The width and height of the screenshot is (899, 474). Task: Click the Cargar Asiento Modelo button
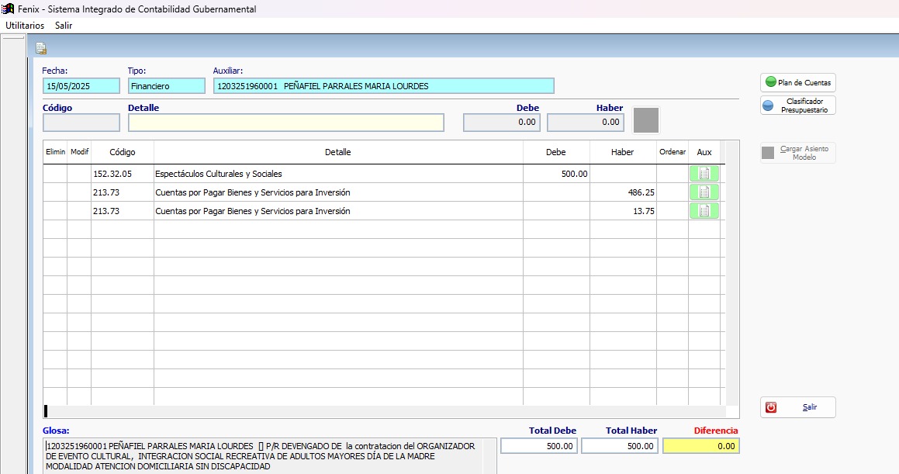tap(797, 153)
